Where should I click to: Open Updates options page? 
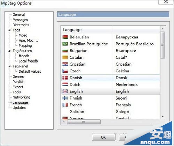19,108
